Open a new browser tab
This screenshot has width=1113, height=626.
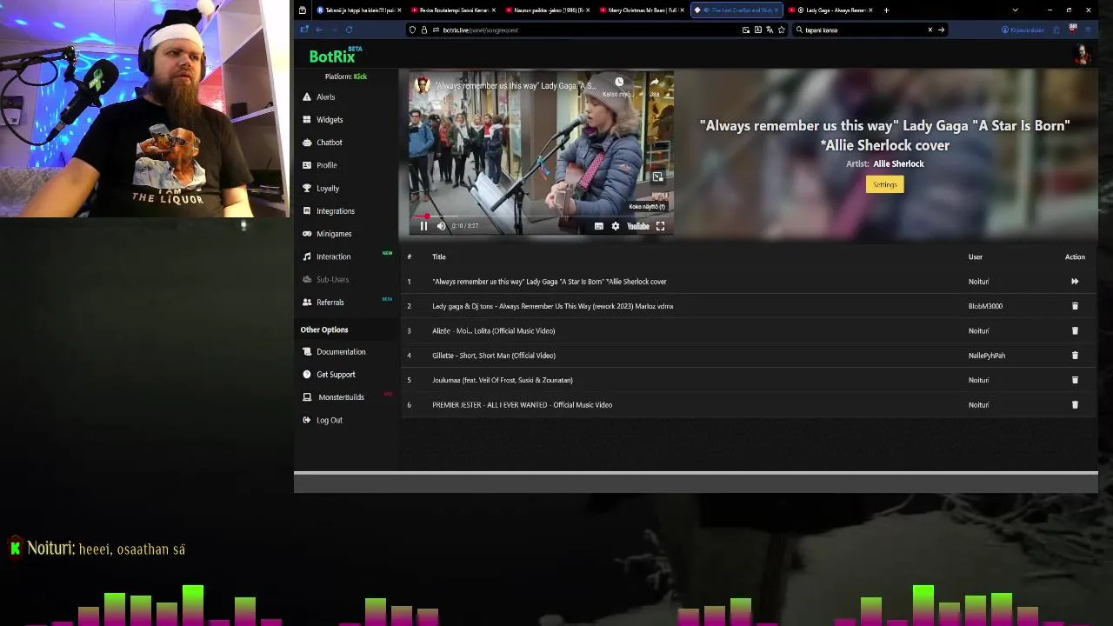pyautogui.click(x=886, y=10)
